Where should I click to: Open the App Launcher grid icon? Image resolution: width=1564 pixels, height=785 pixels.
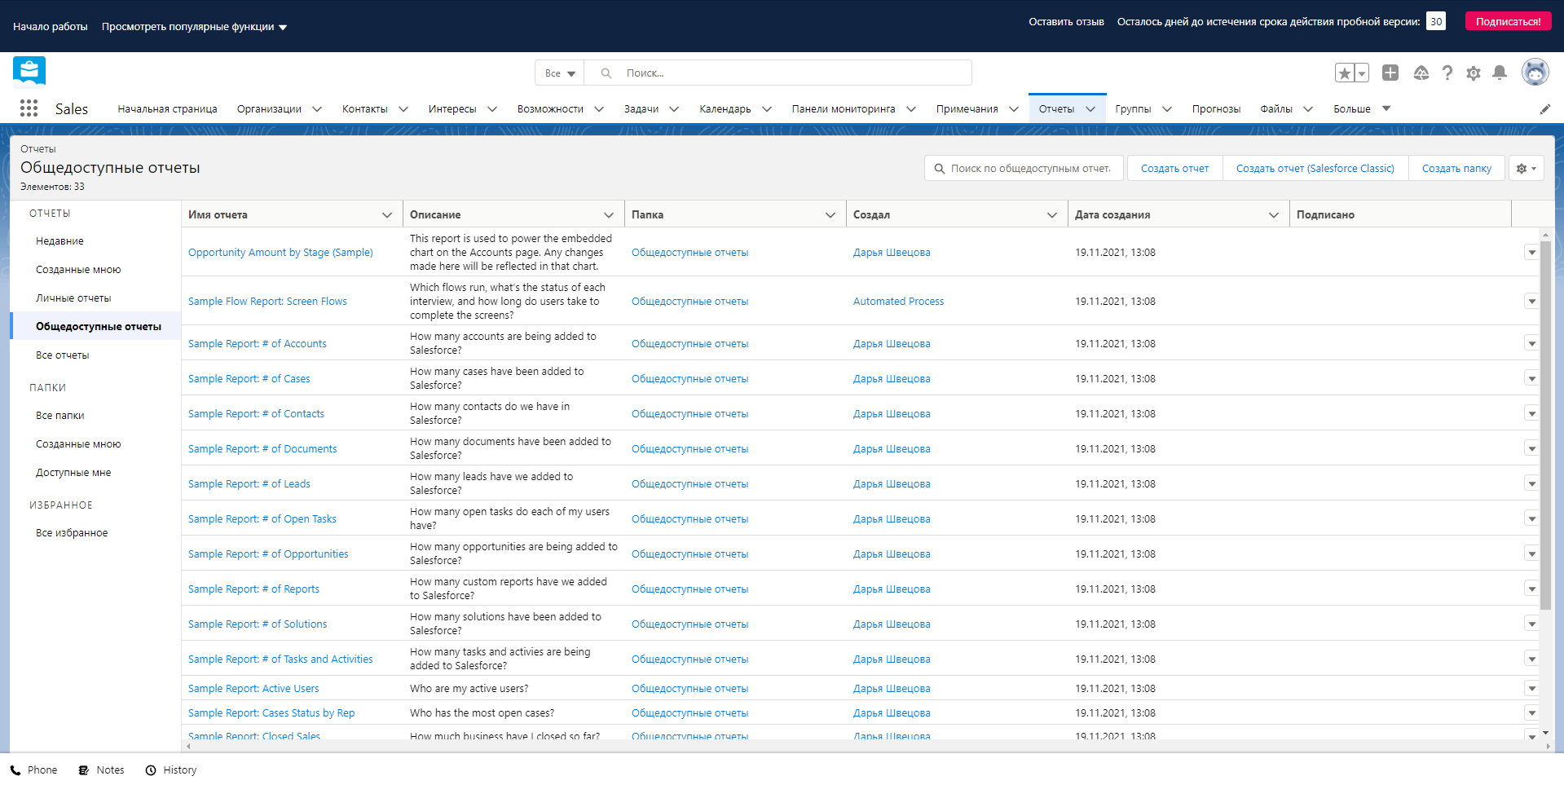click(29, 108)
